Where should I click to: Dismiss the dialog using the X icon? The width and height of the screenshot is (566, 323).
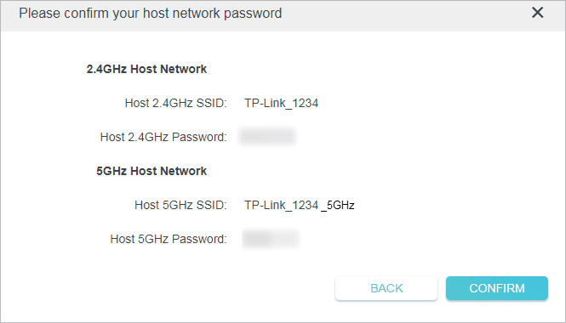click(537, 13)
